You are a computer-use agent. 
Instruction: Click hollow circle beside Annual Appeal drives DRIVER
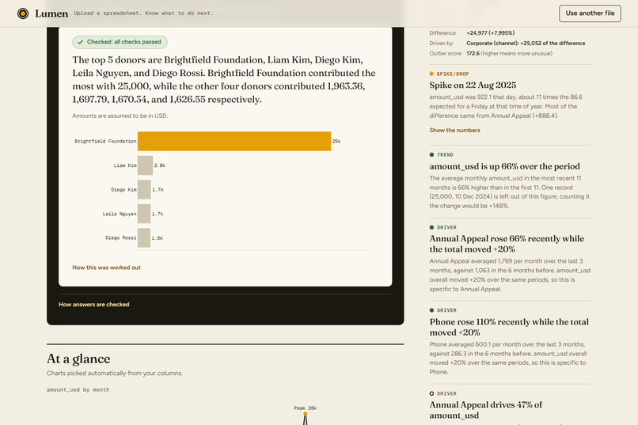(x=431, y=393)
